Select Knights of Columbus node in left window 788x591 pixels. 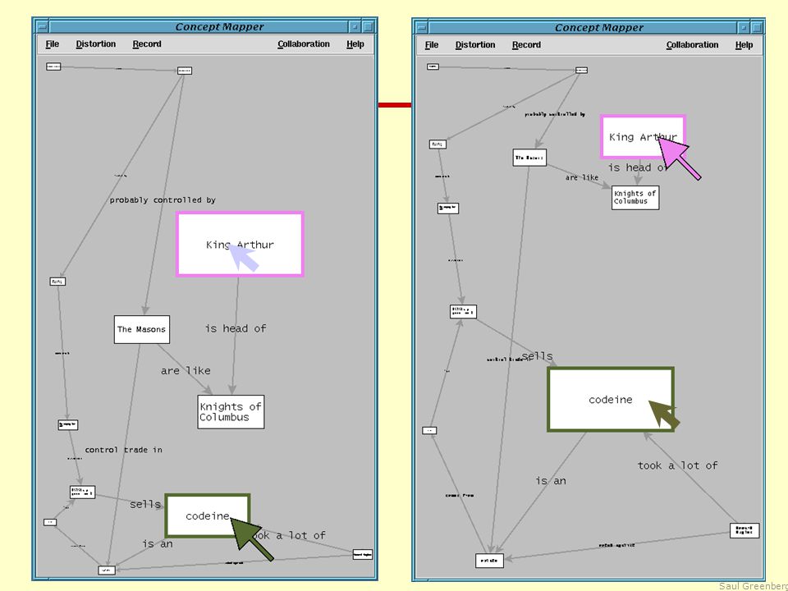[x=231, y=412]
